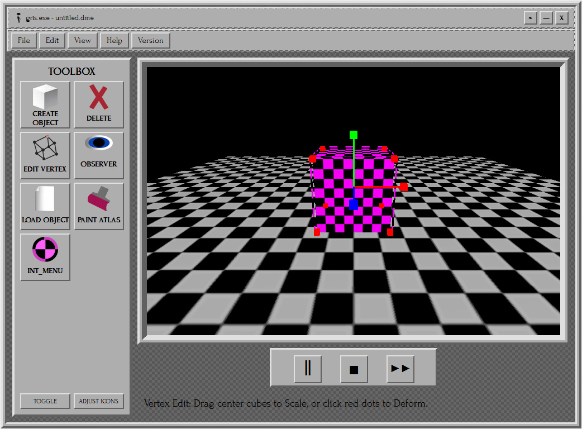582x429 pixels.
Task: Select the Create Object tool
Action: click(x=45, y=104)
